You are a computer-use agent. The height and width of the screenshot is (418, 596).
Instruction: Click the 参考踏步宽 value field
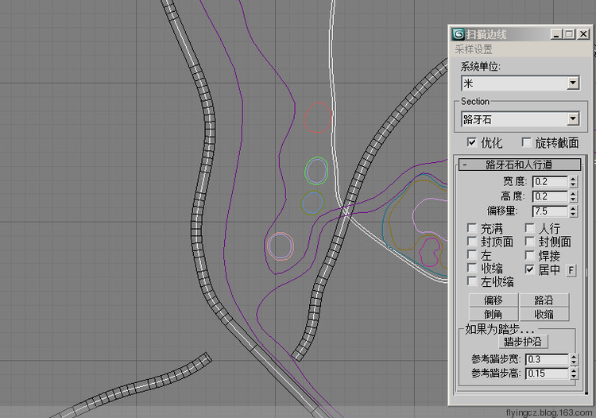pos(547,359)
